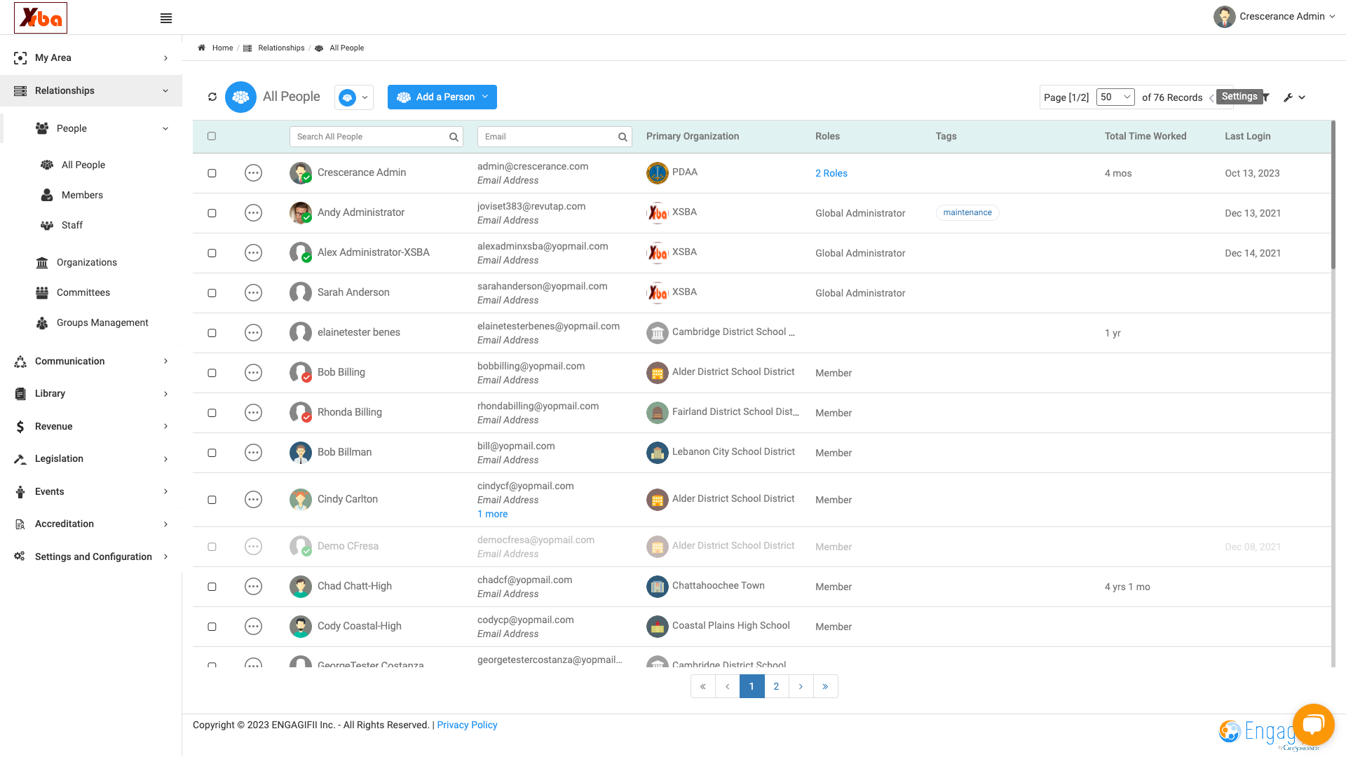Open the chat support bubble
This screenshot has width=1346, height=757.
tap(1313, 724)
